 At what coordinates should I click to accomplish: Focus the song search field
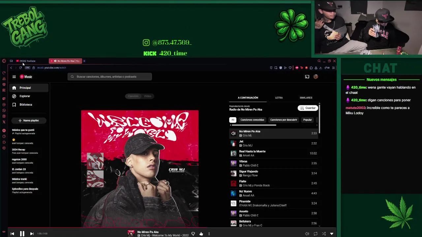(x=110, y=77)
